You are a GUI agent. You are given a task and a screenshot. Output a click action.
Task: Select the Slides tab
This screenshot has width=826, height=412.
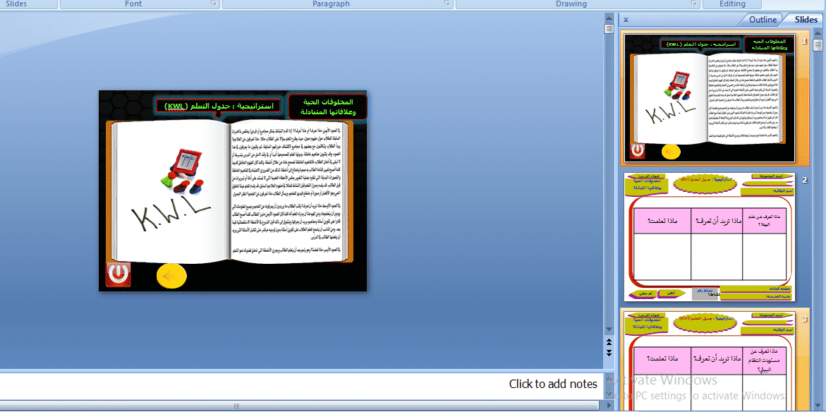tap(806, 20)
